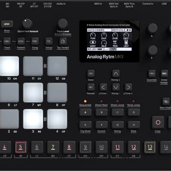The height and width of the screenshot is (171, 171).
Task: Strike pad 3 RS
Action: [x=33, y=119]
